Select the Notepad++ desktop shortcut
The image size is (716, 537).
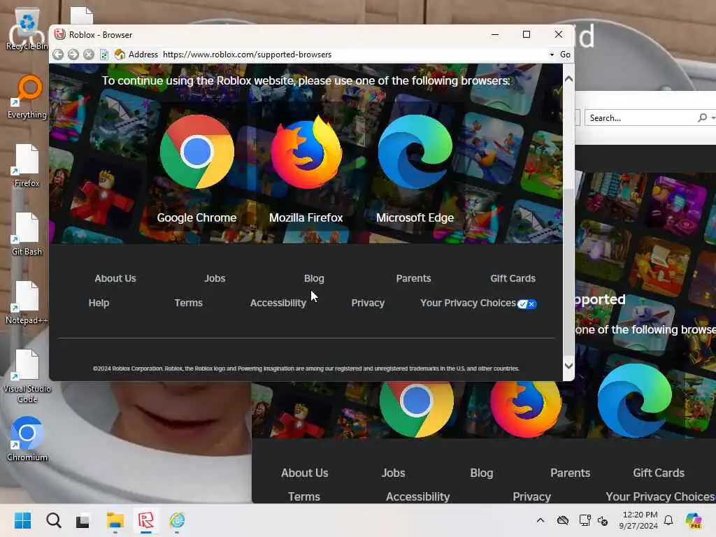[x=27, y=302]
